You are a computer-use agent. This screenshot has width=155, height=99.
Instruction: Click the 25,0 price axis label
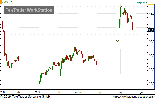(x=151, y=69)
